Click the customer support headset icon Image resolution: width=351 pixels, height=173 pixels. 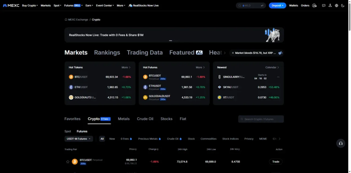click(x=341, y=143)
